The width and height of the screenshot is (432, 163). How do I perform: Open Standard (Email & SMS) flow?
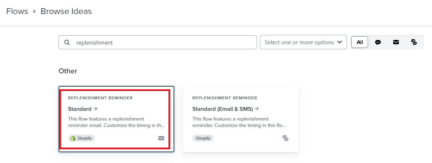(223, 109)
